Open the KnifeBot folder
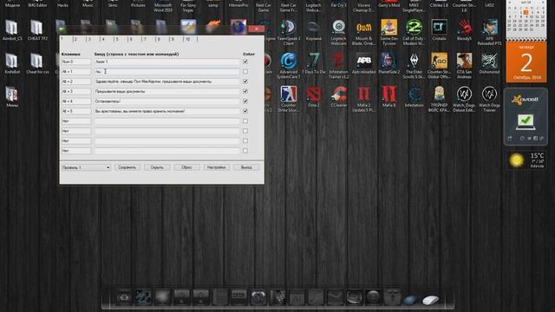555x312 pixels. point(12,63)
